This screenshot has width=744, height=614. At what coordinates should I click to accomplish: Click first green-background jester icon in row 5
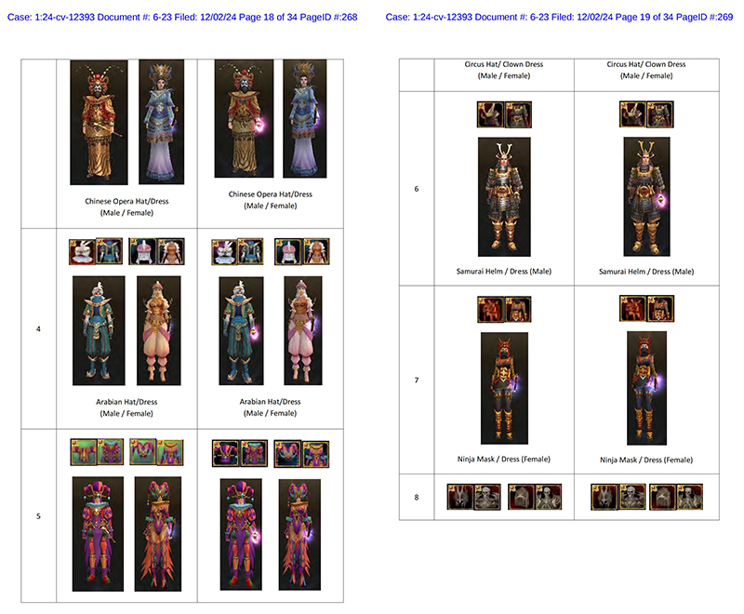[84, 452]
